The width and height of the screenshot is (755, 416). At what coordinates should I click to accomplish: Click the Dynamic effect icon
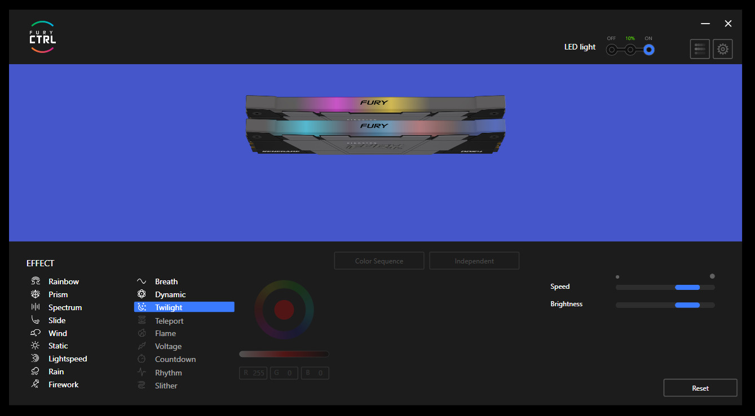pos(142,294)
